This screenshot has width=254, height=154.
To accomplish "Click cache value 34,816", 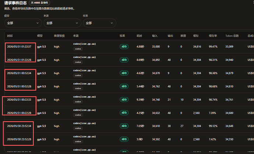I will (x=197, y=47).
